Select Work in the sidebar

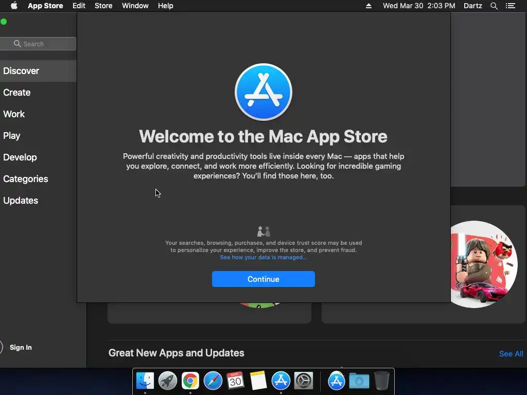coord(14,114)
